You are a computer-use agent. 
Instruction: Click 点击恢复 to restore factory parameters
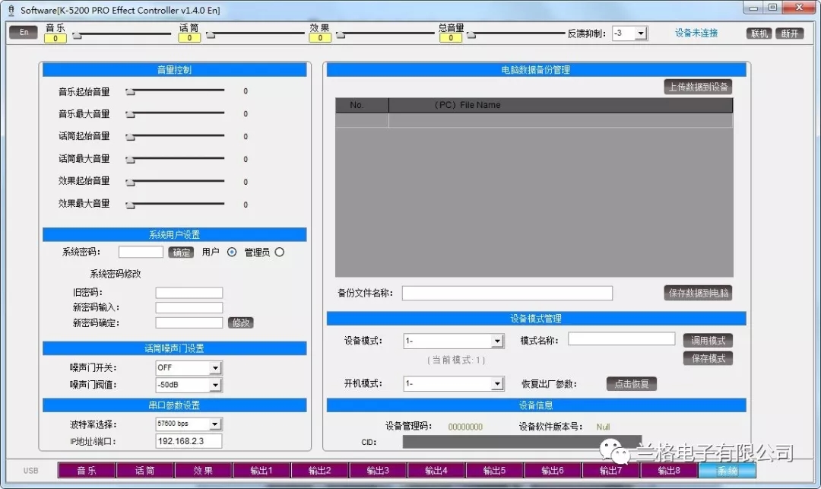[631, 384]
